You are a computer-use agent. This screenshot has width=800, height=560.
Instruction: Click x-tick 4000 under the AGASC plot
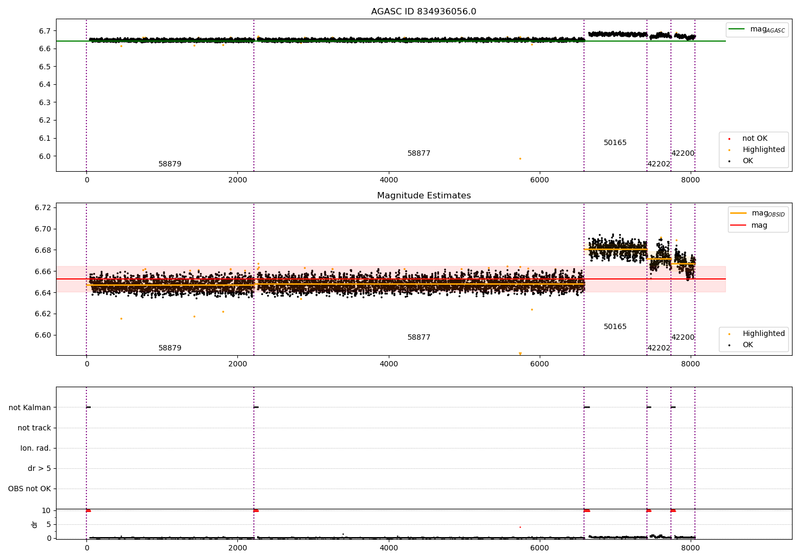click(x=389, y=180)
